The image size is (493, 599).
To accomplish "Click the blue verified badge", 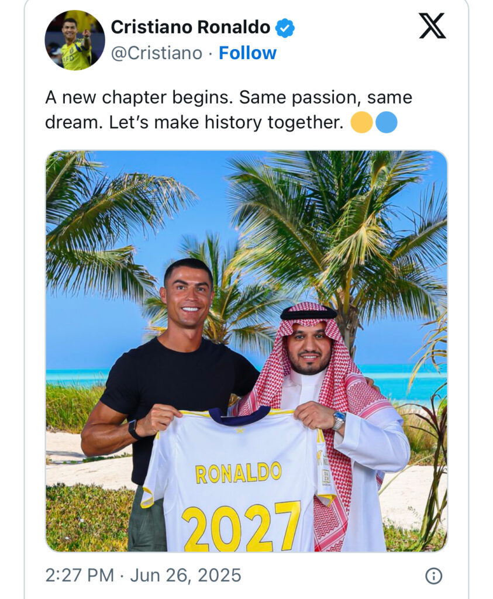I will click(285, 27).
